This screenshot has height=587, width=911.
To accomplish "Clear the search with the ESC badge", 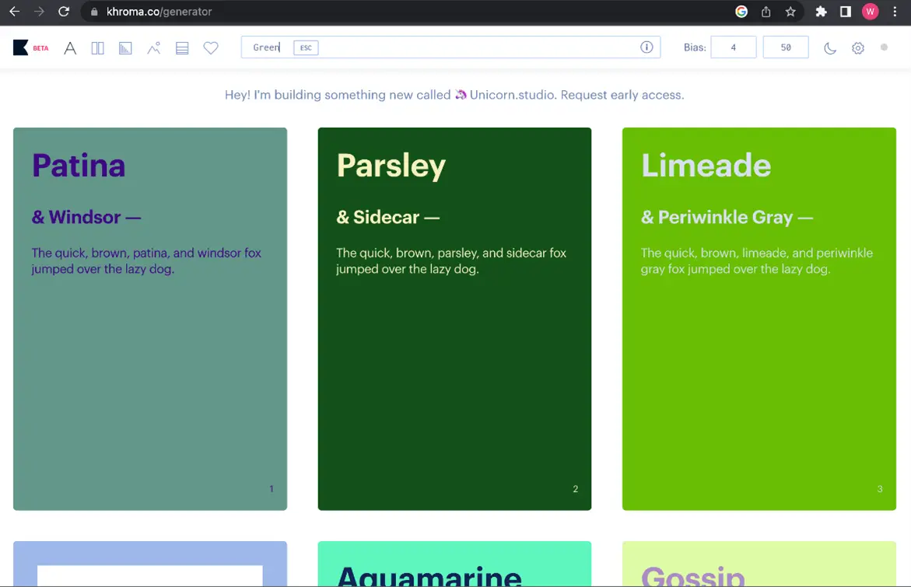I will [305, 47].
